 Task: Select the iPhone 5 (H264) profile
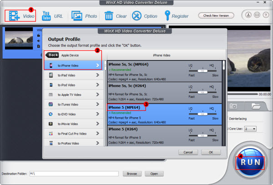point(164,135)
